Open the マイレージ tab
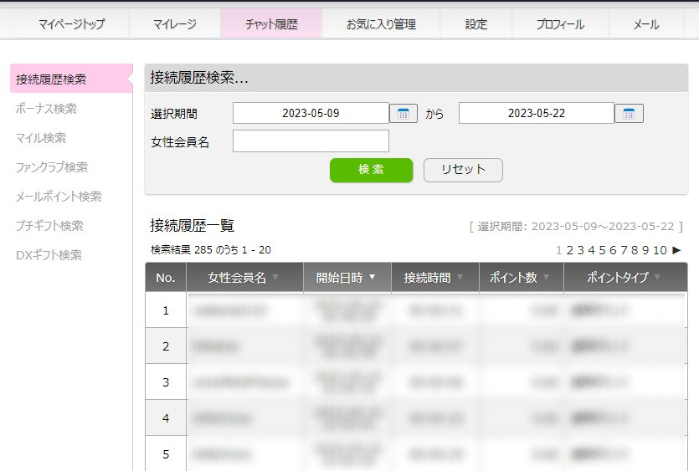The height and width of the screenshot is (471, 699). pyautogui.click(x=175, y=24)
